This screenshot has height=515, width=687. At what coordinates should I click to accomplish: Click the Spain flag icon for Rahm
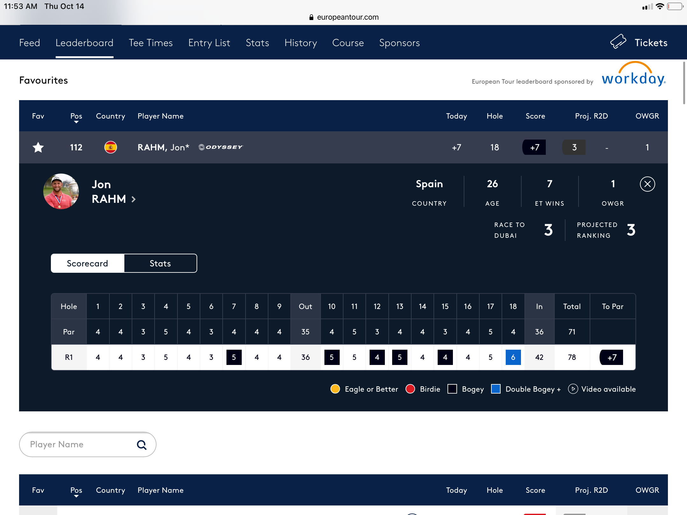pyautogui.click(x=110, y=147)
